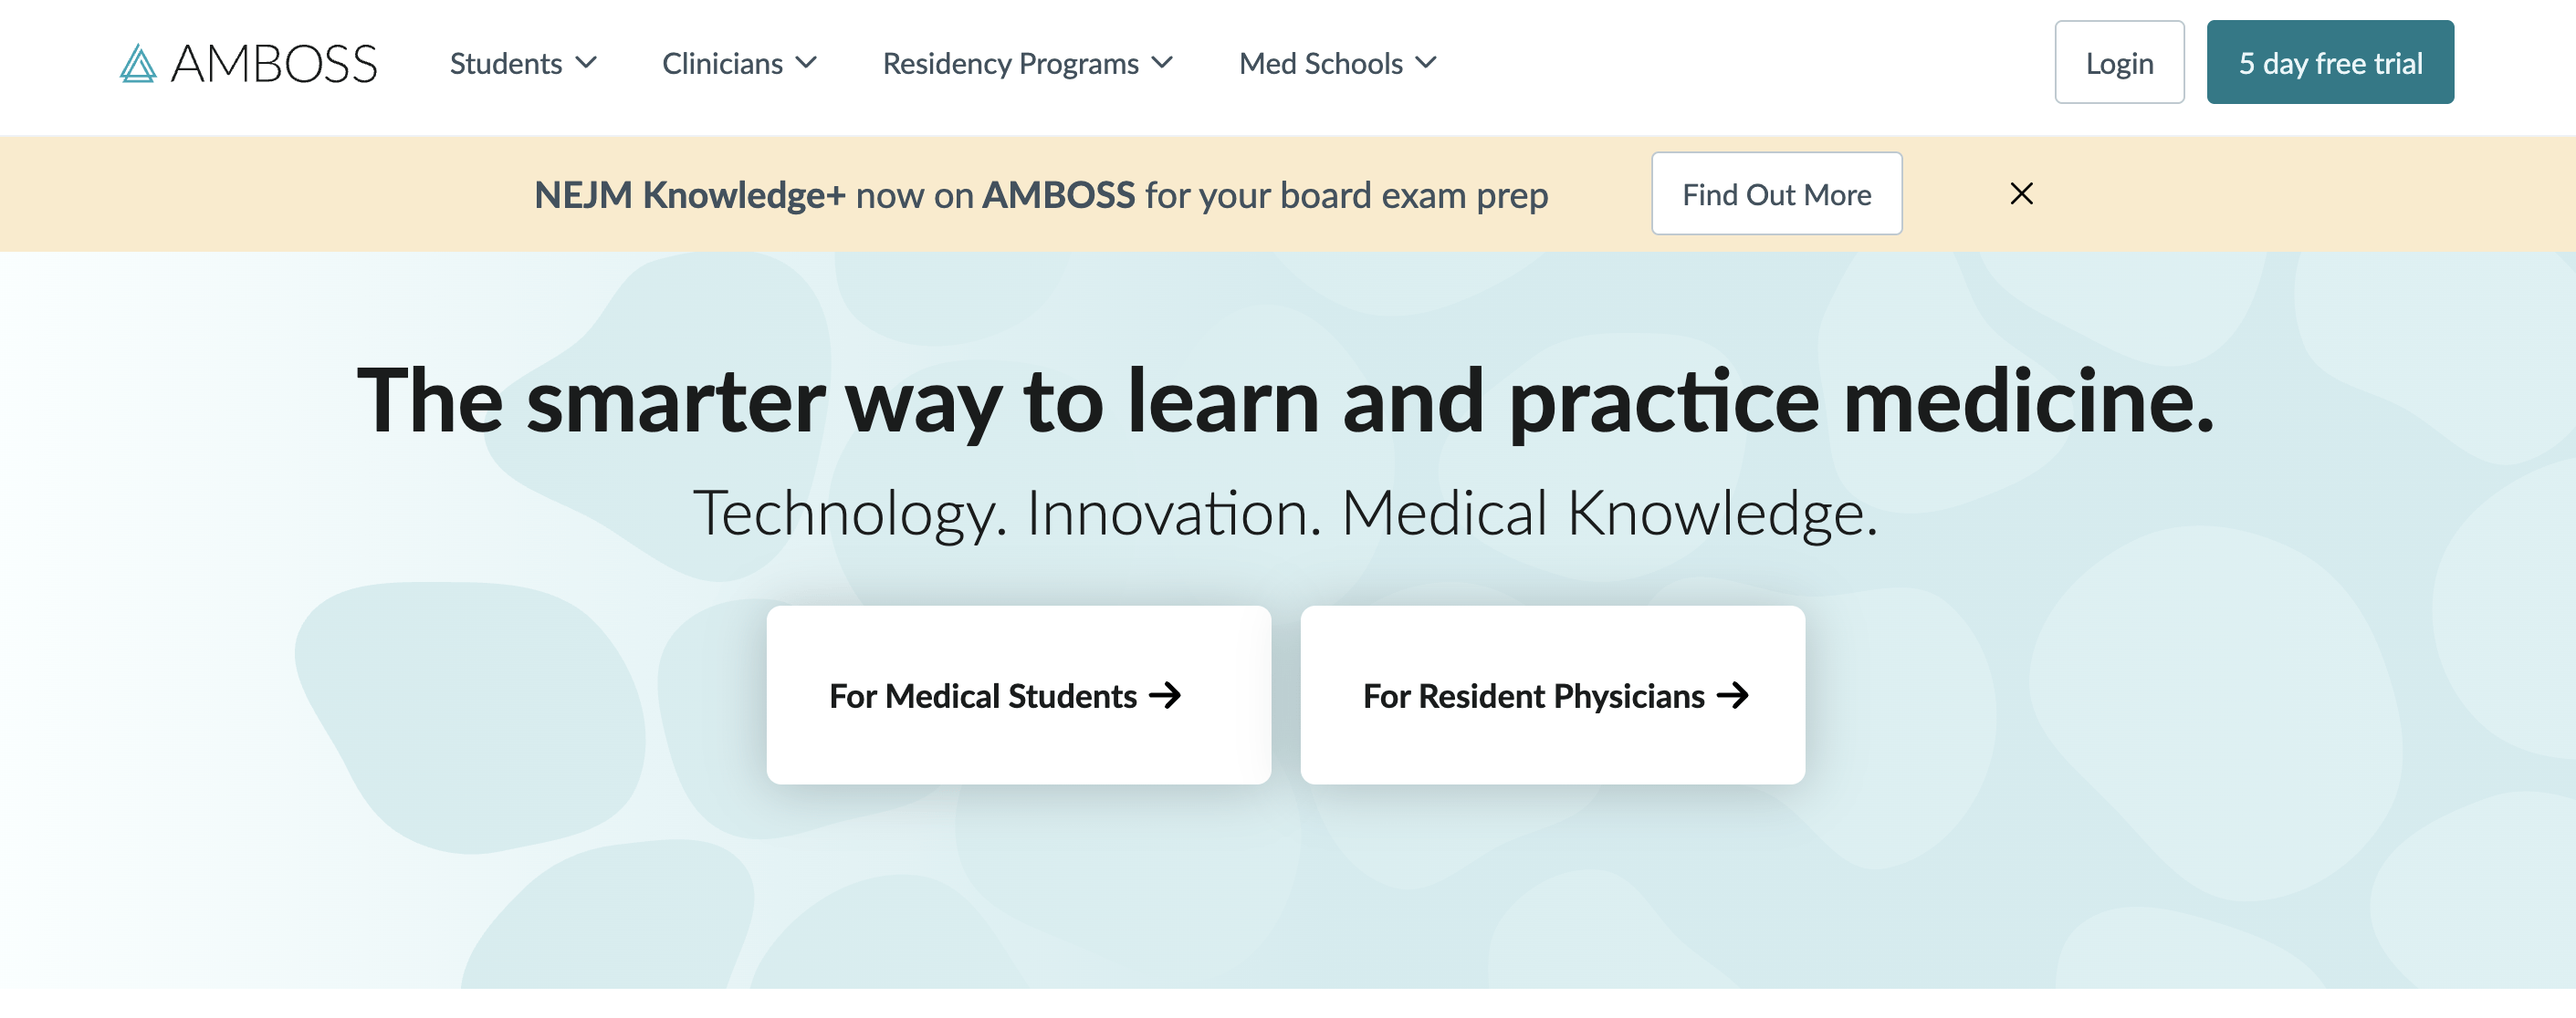Click the arrow icon after Medical Students
2576x1018 pixels.
point(1165,694)
